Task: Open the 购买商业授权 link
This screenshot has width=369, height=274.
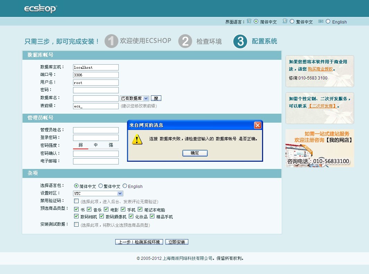Action: tap(320, 69)
